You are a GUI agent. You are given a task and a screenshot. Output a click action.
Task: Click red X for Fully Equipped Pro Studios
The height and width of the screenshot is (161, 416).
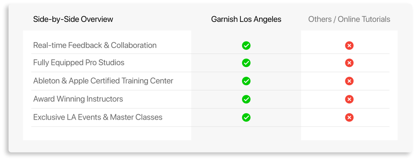tap(349, 63)
